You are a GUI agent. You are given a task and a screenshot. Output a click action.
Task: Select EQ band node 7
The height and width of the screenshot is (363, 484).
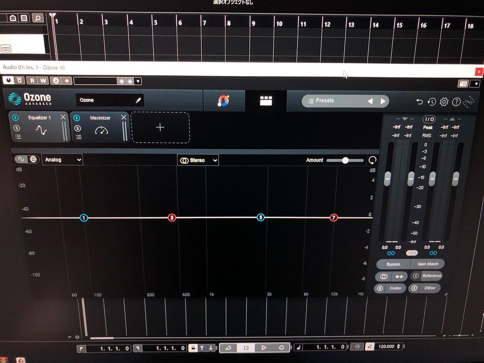pos(333,218)
